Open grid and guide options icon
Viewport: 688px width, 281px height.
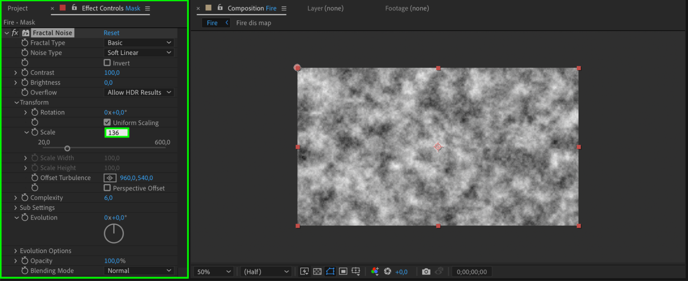[356, 271]
